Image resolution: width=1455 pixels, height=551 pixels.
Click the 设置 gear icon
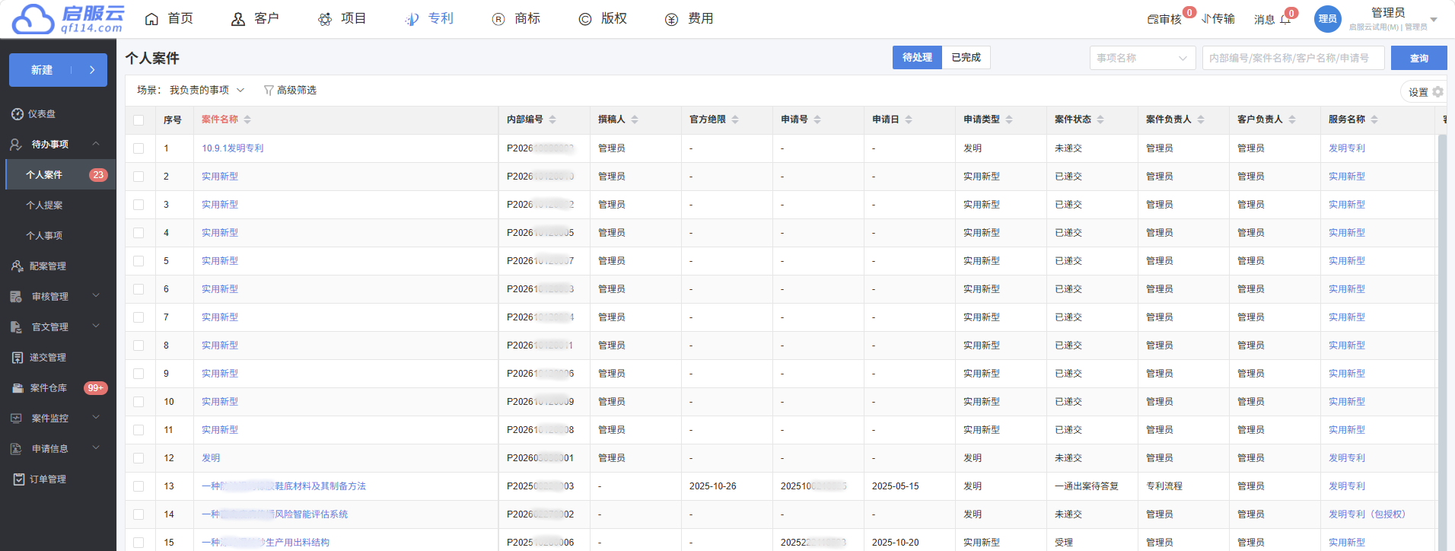pos(1437,92)
